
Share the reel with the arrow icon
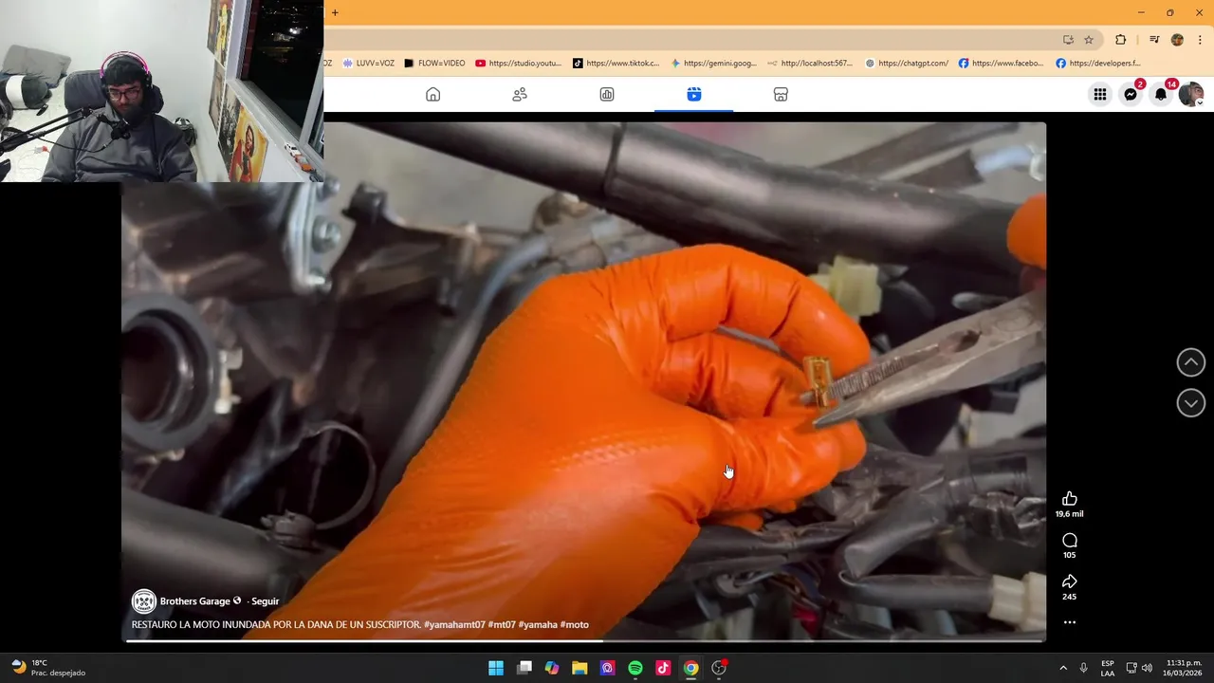click(1070, 581)
